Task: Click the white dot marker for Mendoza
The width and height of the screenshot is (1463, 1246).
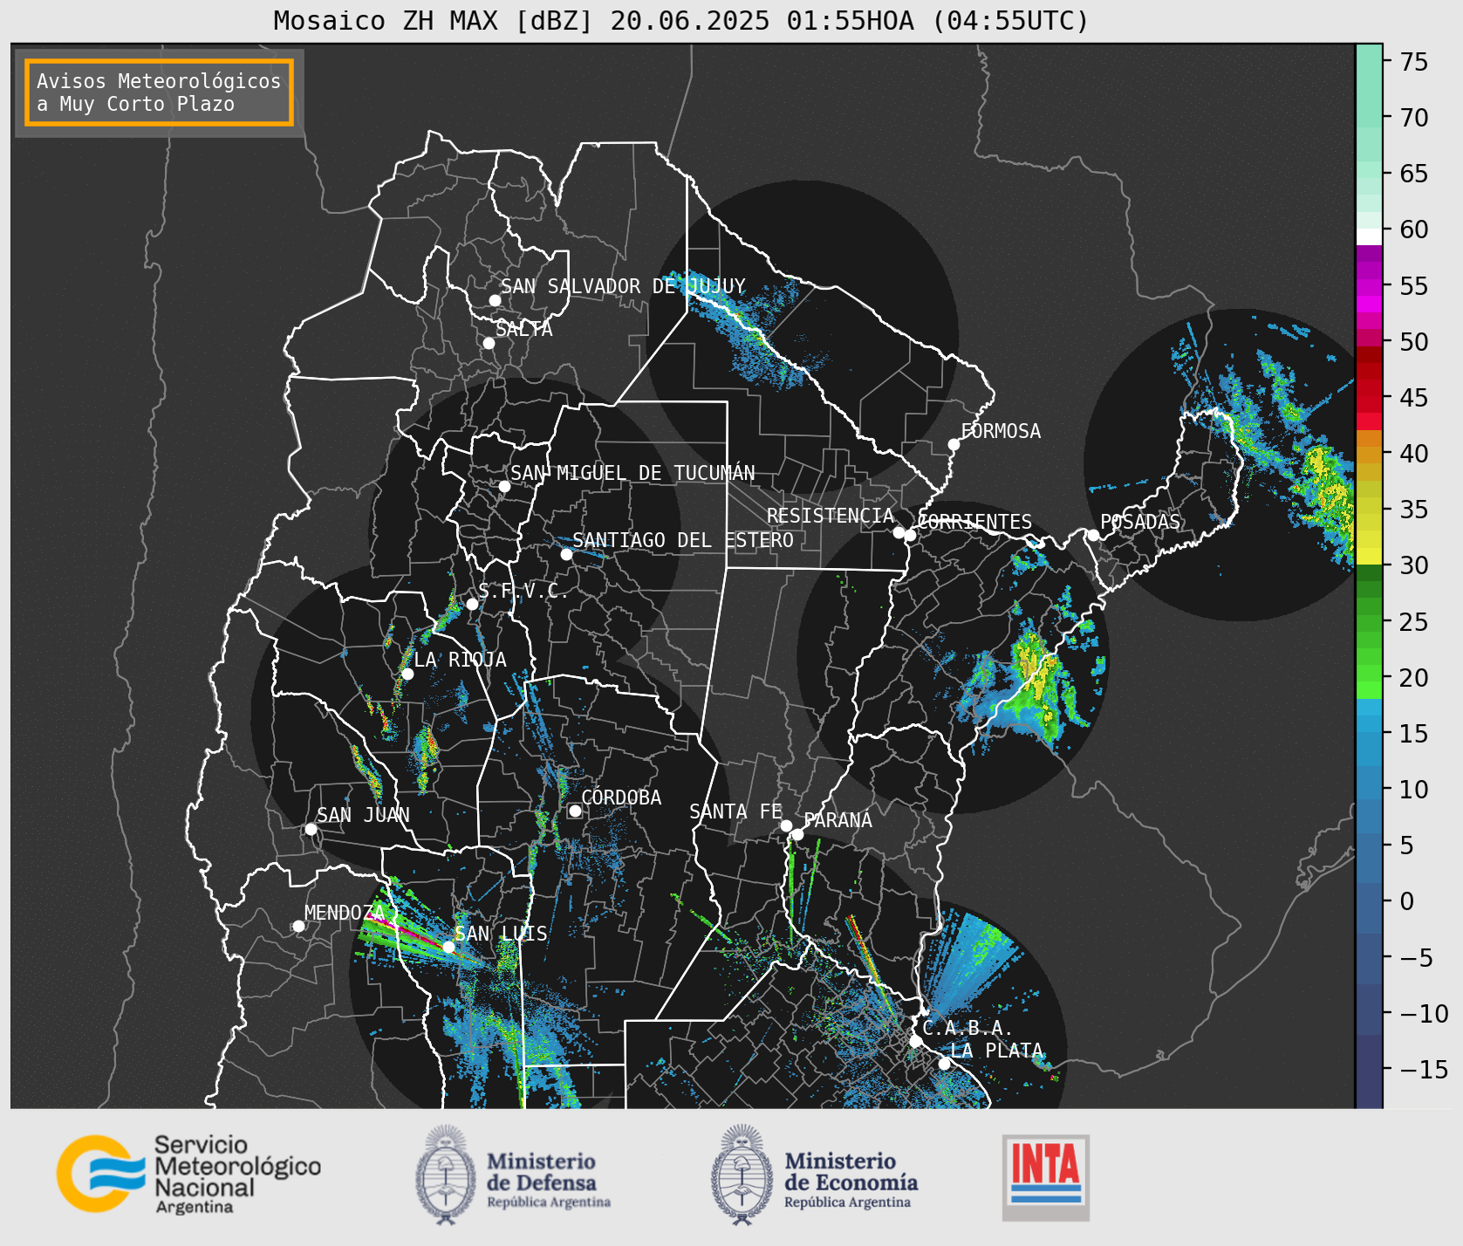Action: (298, 926)
